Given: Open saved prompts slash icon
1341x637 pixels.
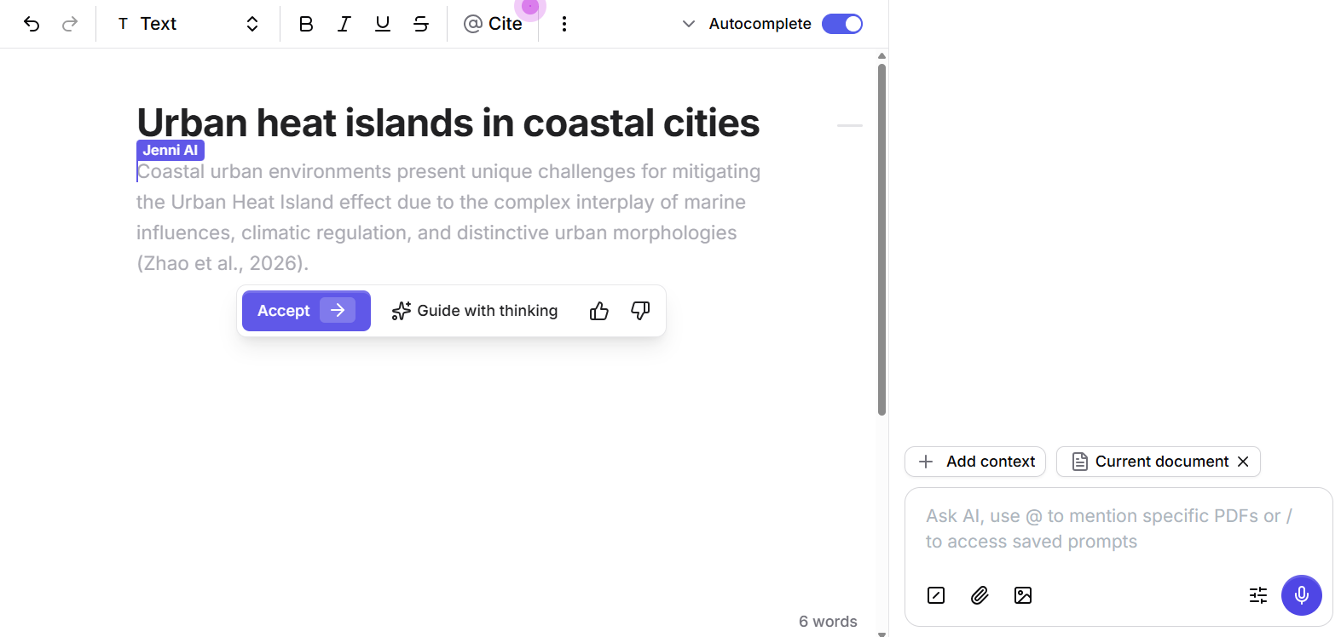Looking at the screenshot, I should tap(936, 595).
